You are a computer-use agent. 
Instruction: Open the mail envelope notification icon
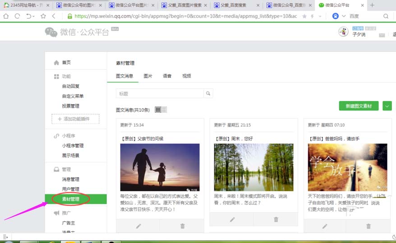pyautogui.click(x=382, y=35)
